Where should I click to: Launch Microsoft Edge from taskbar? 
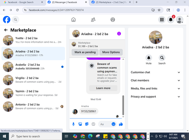pos(90,136)
